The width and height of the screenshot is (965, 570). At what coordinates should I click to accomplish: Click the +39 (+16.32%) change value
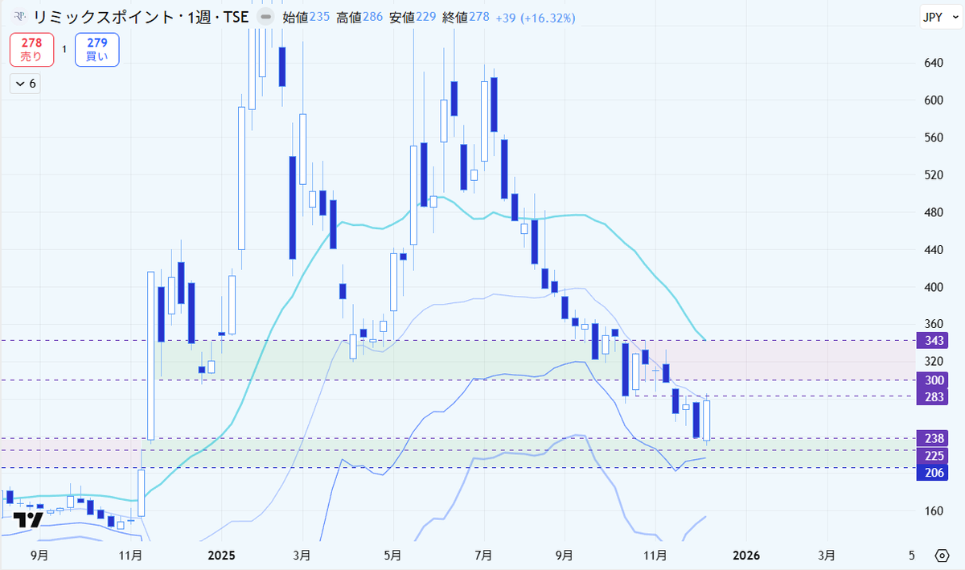coord(535,17)
